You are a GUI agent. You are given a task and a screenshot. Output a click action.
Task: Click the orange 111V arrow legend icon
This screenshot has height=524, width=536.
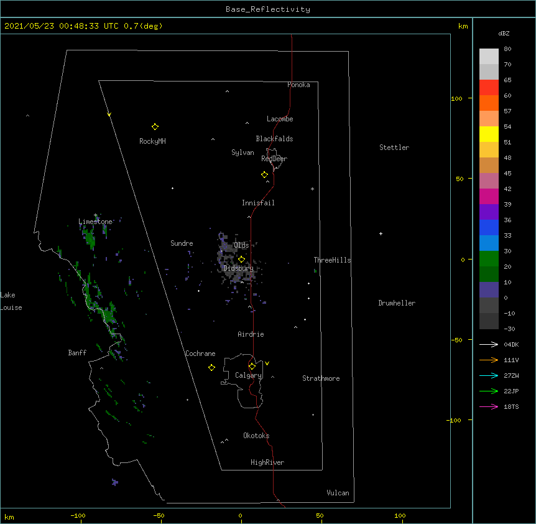coord(489,360)
